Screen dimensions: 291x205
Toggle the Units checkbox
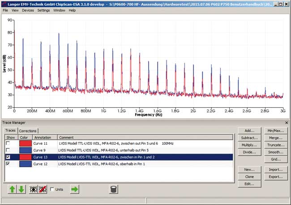point(52,189)
